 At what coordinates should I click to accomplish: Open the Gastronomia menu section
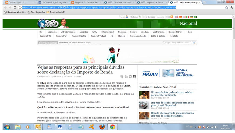pyautogui.click(x=158, y=32)
